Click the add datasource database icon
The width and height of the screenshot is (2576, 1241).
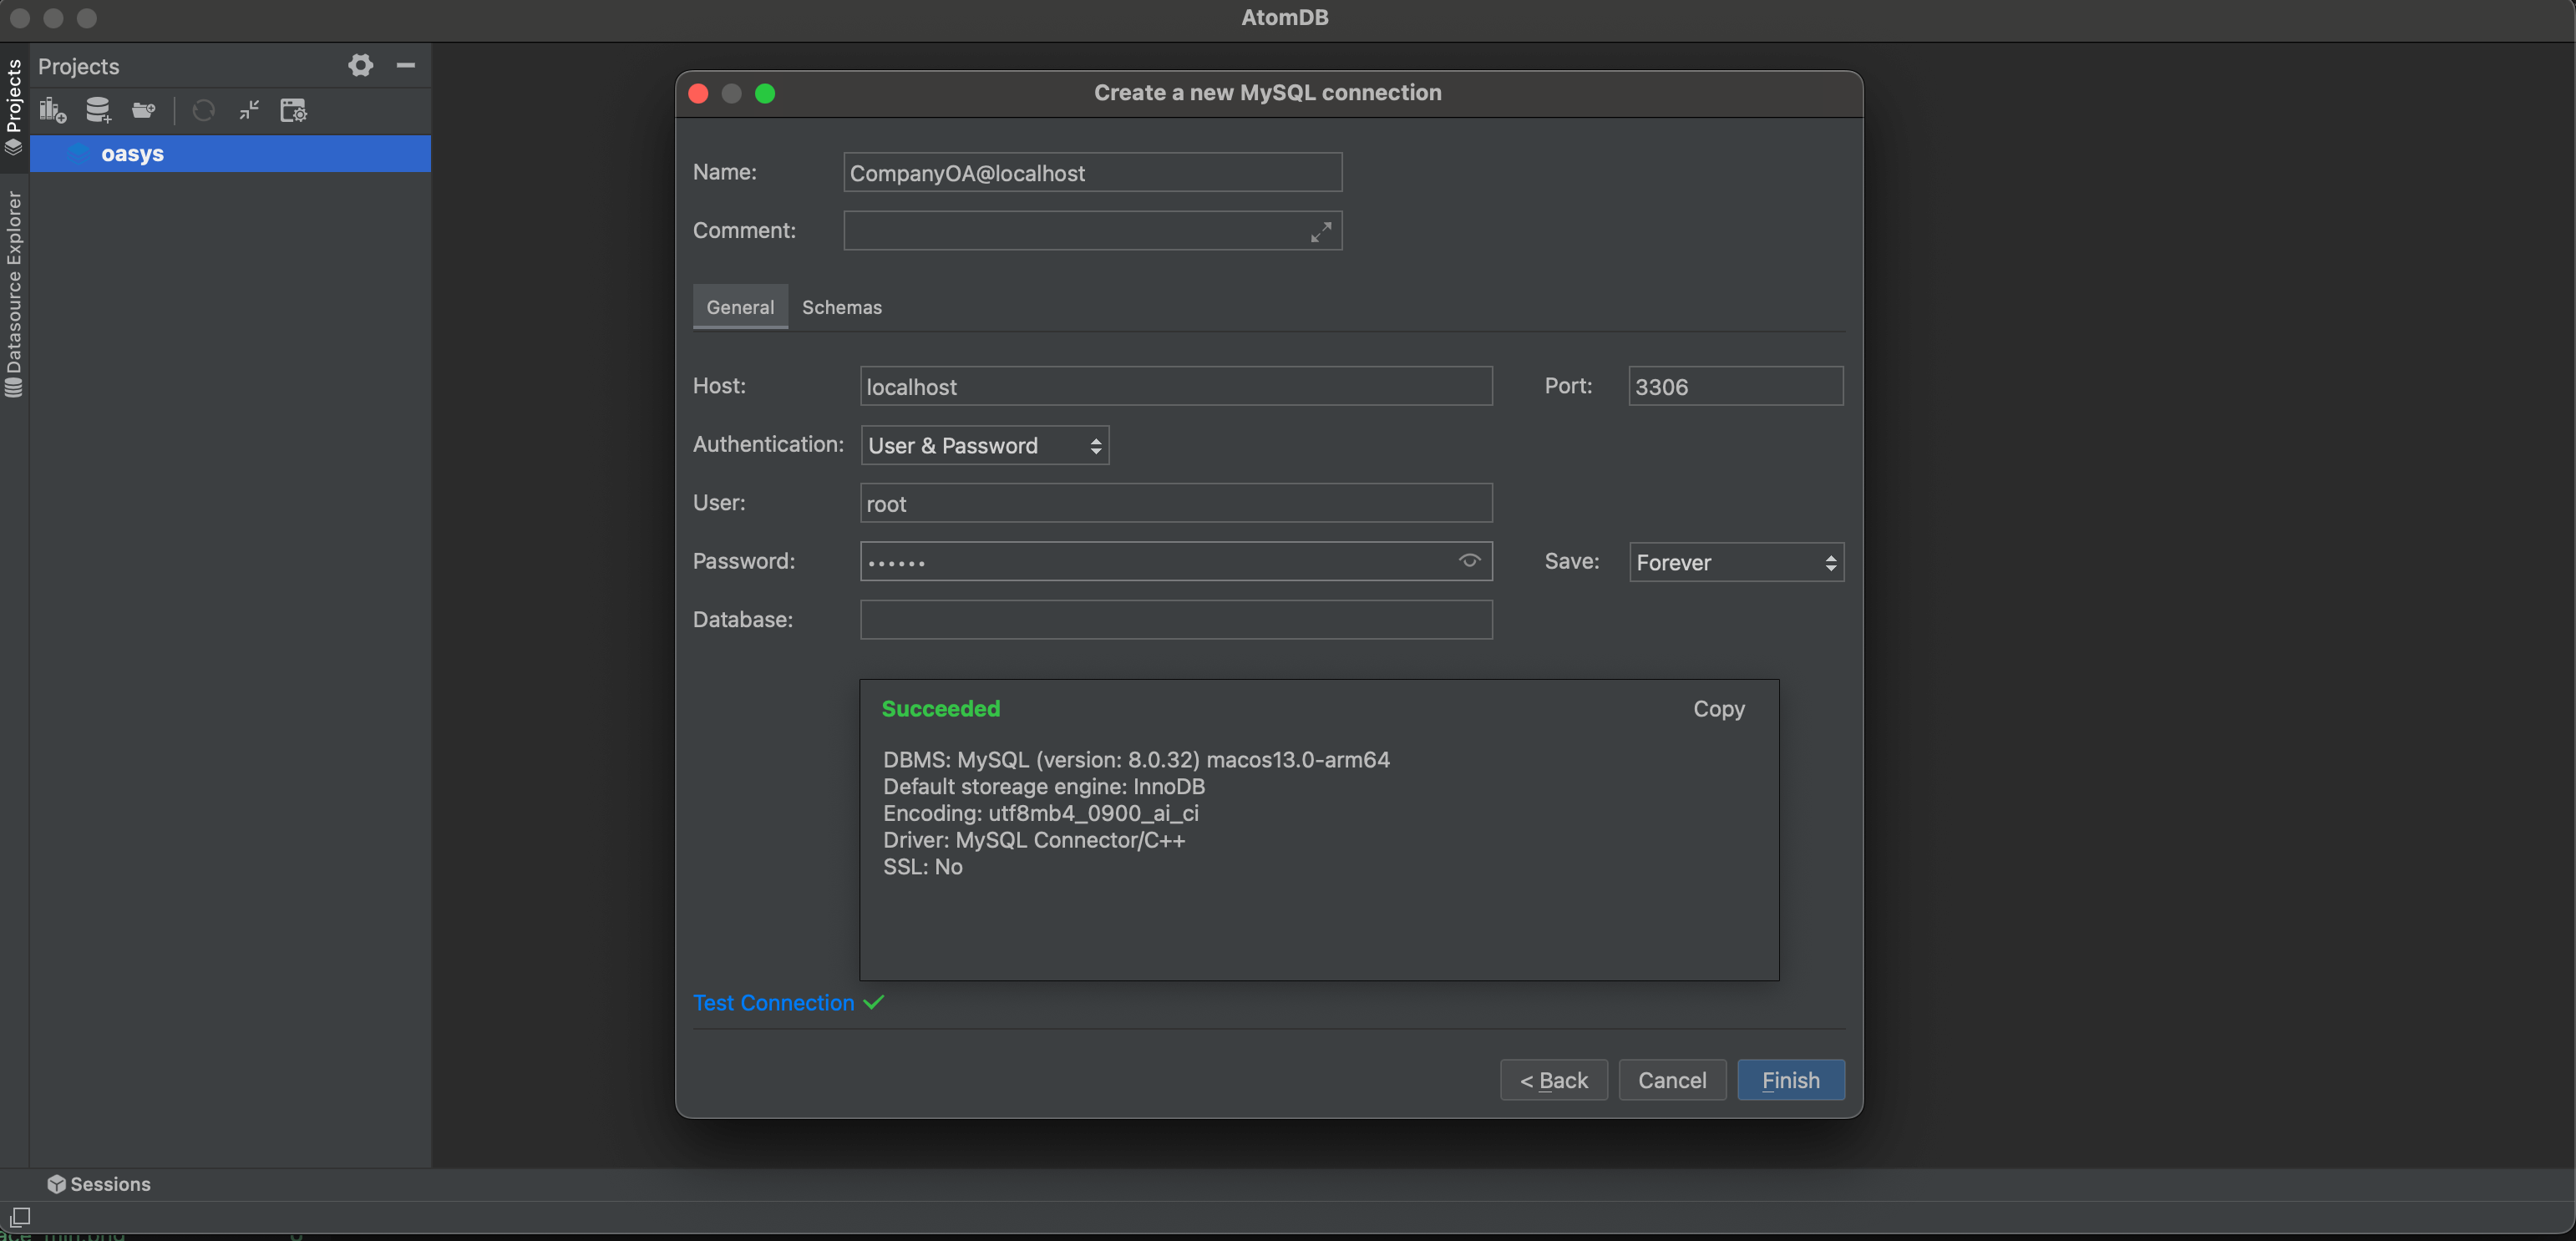click(x=98, y=110)
